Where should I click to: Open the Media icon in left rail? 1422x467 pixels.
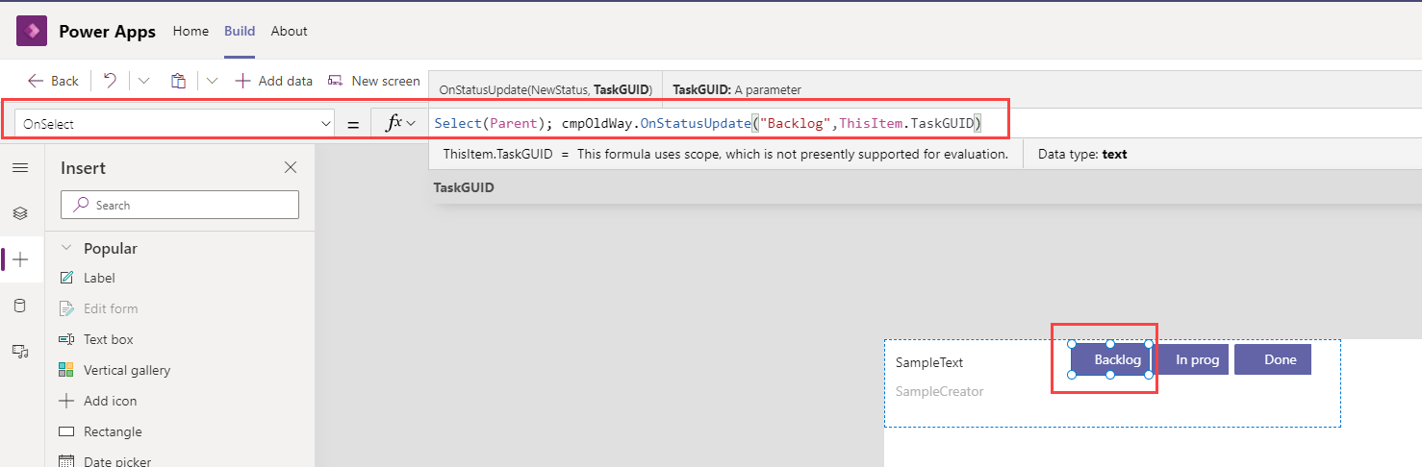pos(20,352)
